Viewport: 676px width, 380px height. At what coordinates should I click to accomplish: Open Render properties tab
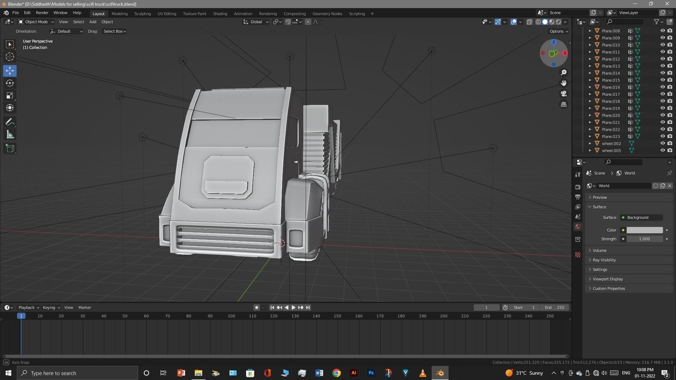(x=577, y=187)
